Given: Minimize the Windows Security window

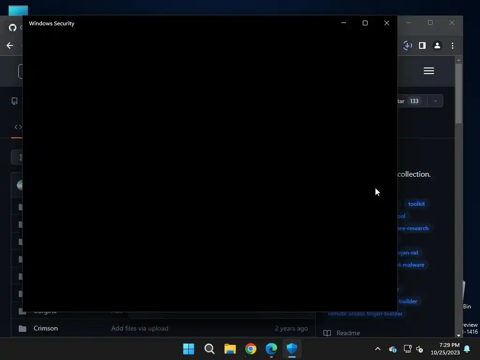Looking at the screenshot, I should click(344, 23).
